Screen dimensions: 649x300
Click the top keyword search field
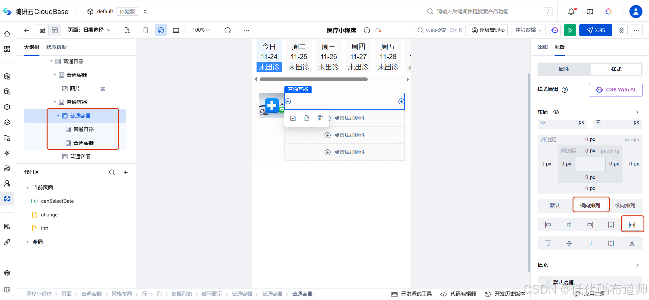coord(489,12)
